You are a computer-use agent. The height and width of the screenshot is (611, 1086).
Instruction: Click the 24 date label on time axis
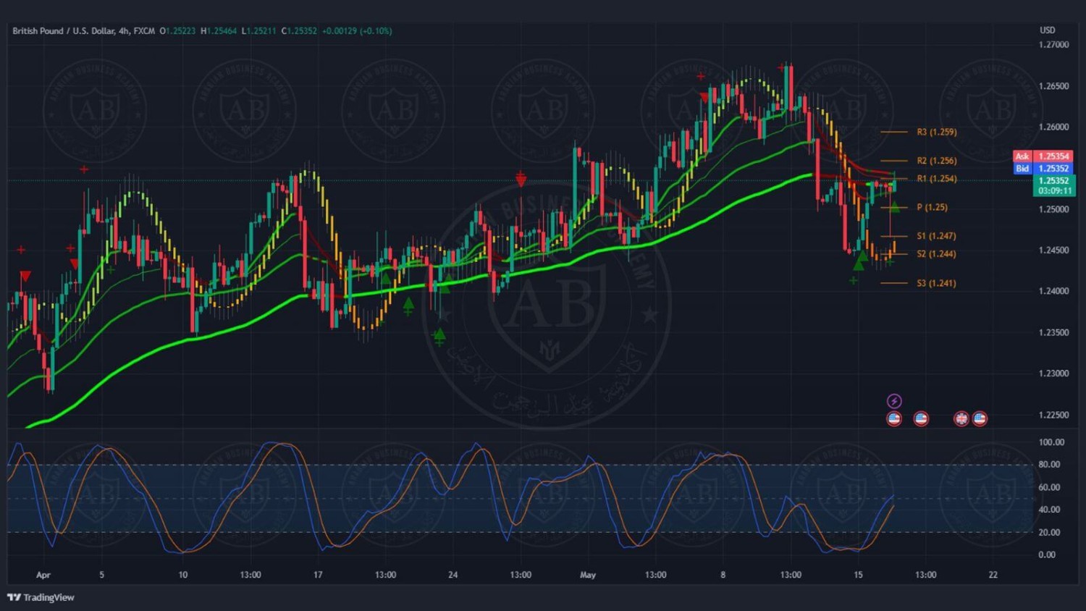[452, 575]
